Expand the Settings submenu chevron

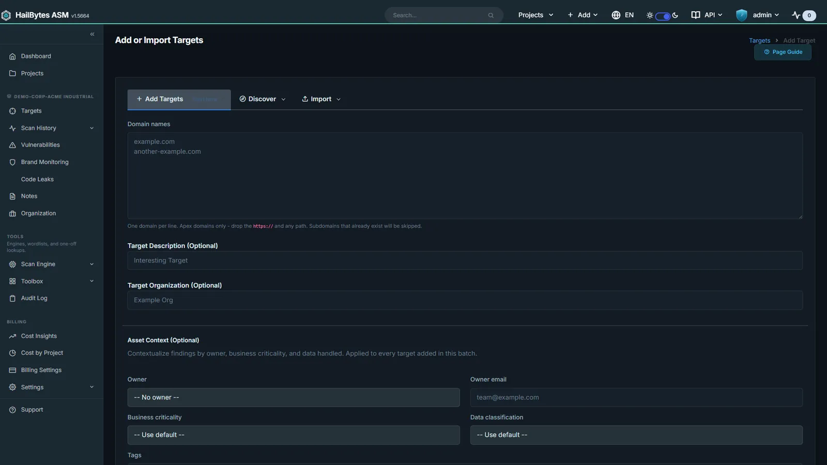click(91, 387)
